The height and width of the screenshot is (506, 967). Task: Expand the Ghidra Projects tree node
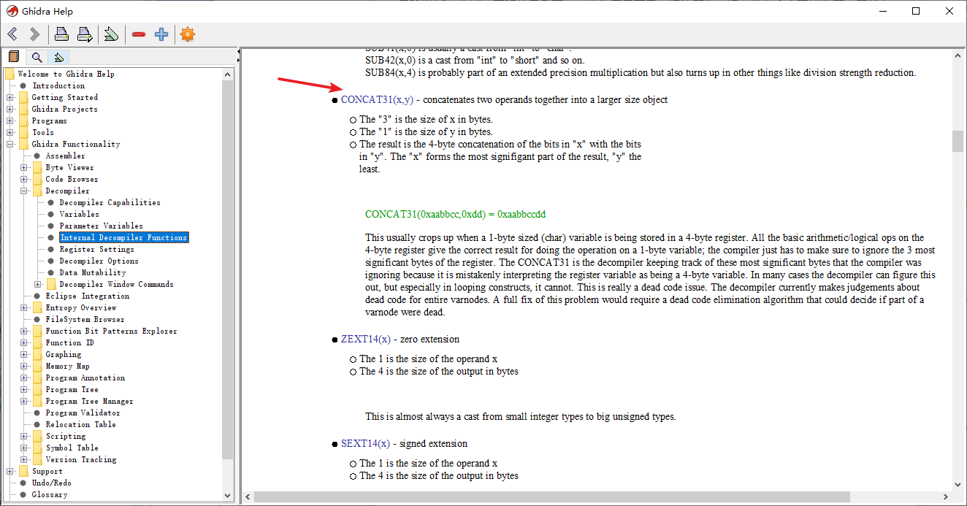[9, 109]
